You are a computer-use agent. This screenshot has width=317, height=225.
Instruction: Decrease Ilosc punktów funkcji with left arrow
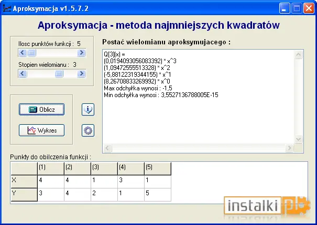(x=23, y=53)
